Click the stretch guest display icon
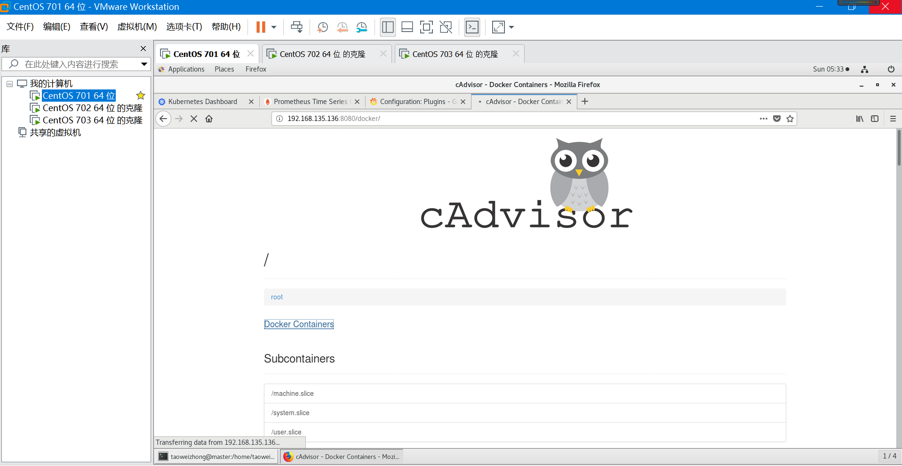The image size is (902, 466). (498, 27)
